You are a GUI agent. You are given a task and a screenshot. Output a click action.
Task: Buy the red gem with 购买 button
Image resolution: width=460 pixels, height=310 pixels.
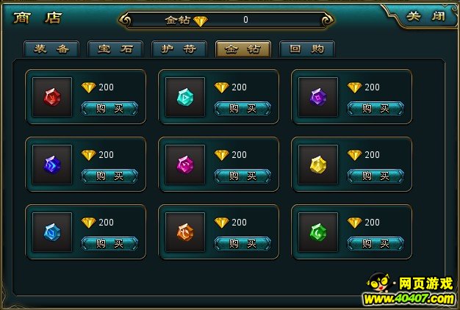109,109
